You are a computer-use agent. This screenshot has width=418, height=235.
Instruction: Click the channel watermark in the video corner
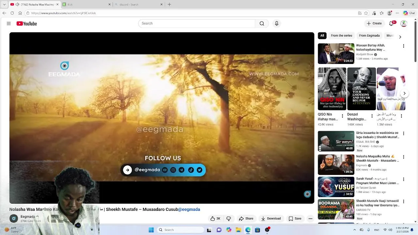tap(307, 194)
